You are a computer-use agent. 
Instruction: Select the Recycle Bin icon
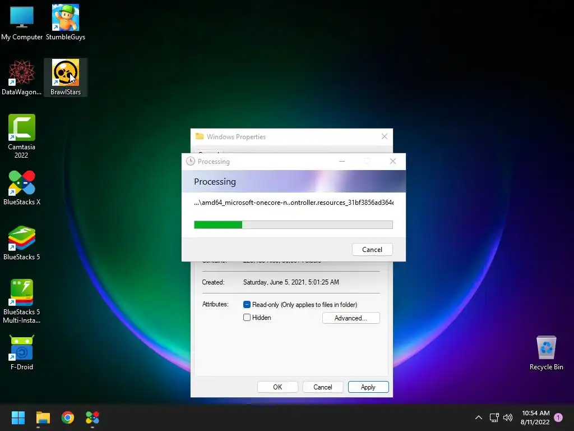click(546, 352)
